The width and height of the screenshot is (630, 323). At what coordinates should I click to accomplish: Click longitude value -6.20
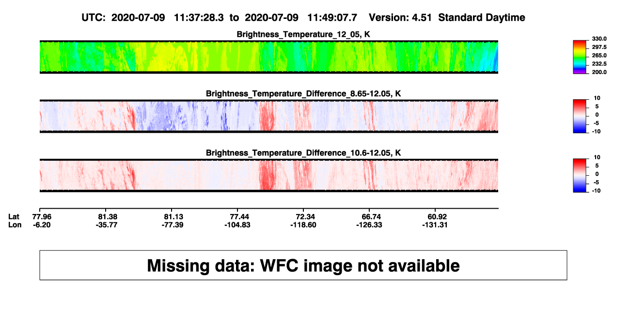42,225
